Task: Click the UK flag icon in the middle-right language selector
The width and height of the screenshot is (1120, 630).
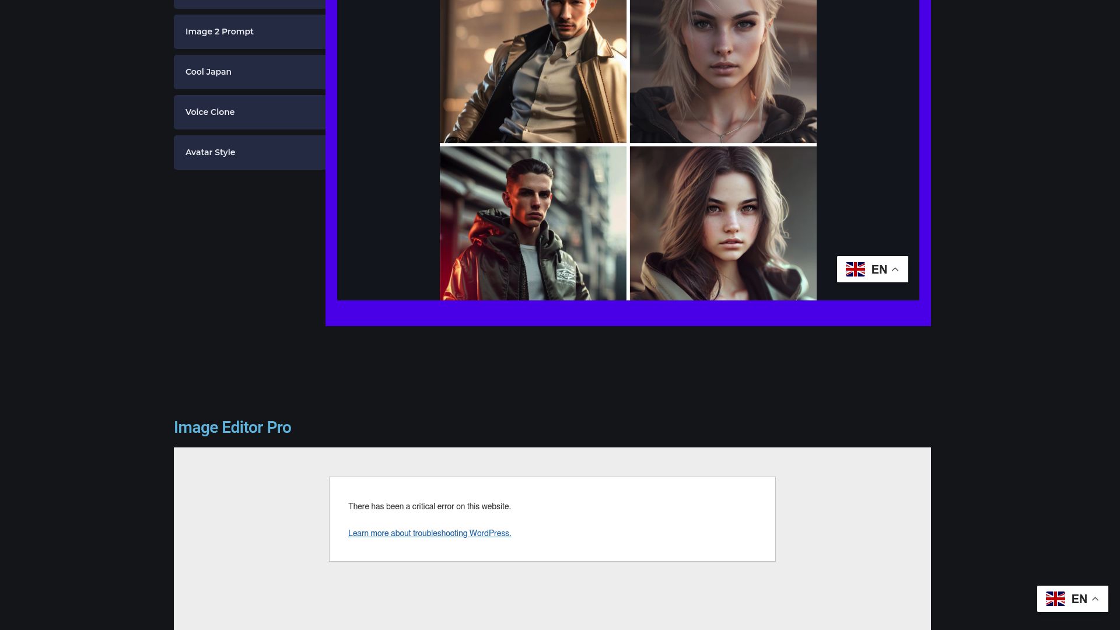Action: pyautogui.click(x=855, y=269)
